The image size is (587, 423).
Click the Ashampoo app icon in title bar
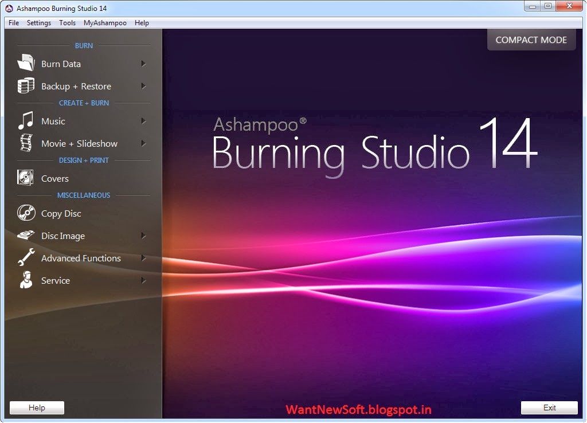coord(9,8)
